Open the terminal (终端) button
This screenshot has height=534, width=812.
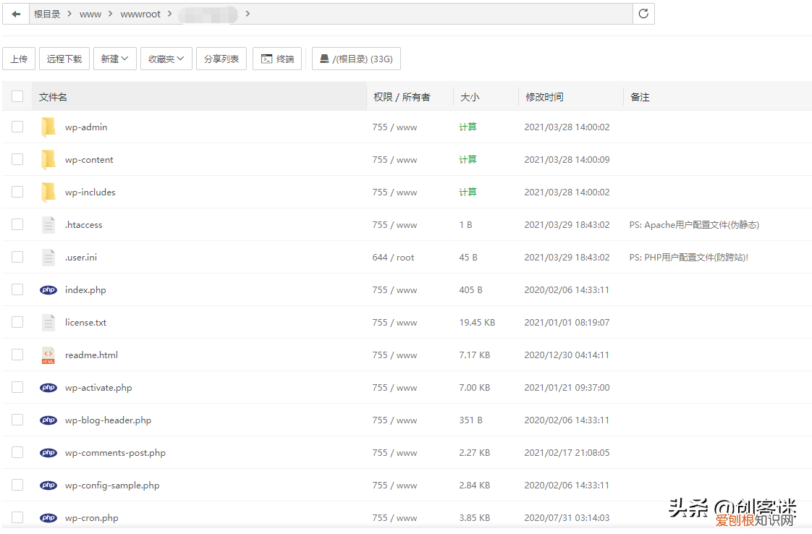coord(277,59)
